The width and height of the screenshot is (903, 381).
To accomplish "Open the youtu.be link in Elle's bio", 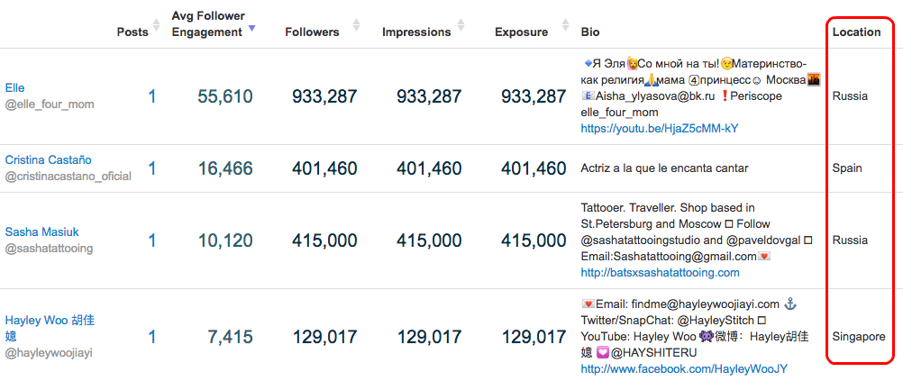I will tap(660, 129).
